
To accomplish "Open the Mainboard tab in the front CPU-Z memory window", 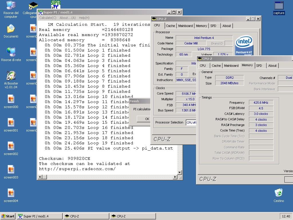I will [x=231, y=66].
